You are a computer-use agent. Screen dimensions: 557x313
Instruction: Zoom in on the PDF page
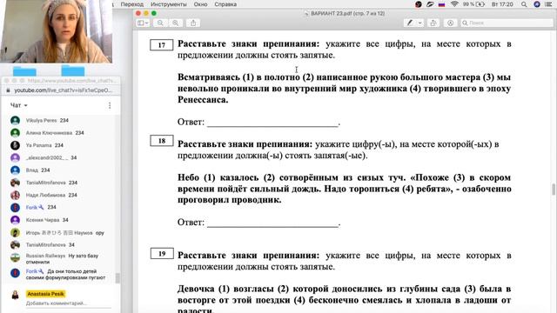pos(176,23)
